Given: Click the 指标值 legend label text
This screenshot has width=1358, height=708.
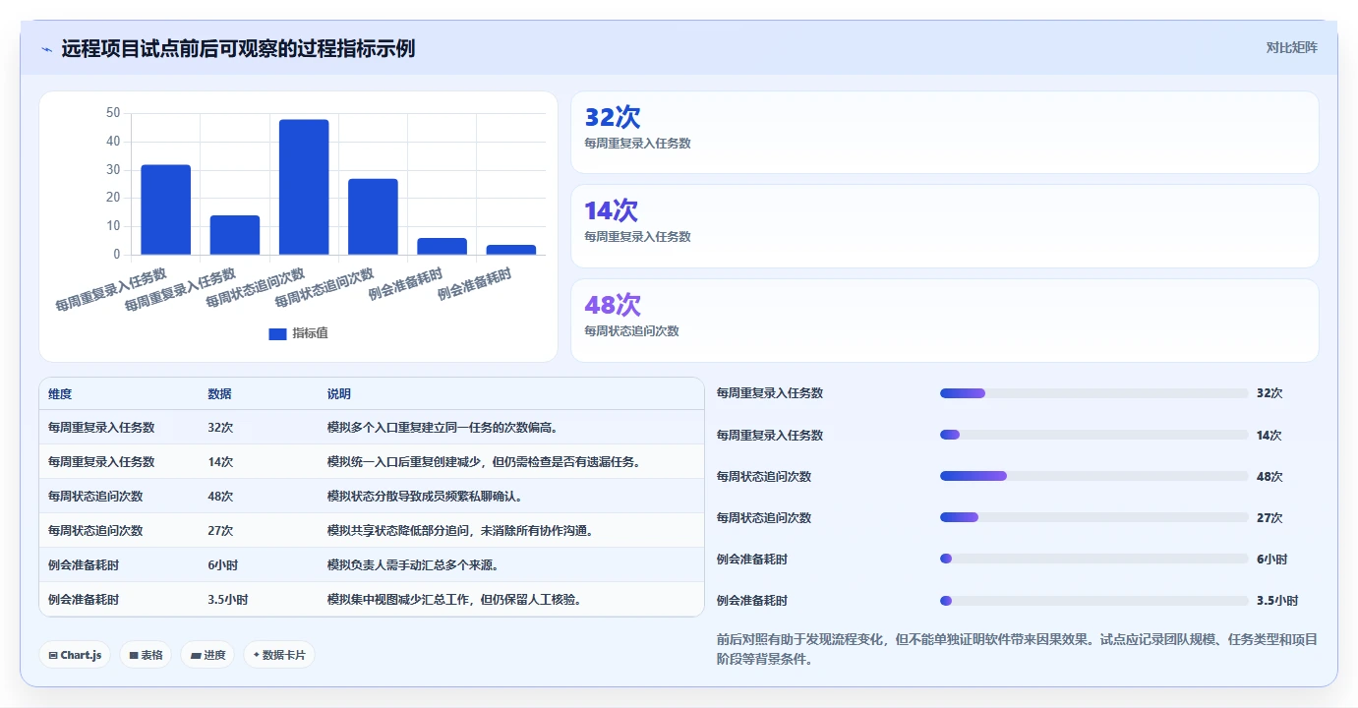Looking at the screenshot, I should click(x=310, y=333).
